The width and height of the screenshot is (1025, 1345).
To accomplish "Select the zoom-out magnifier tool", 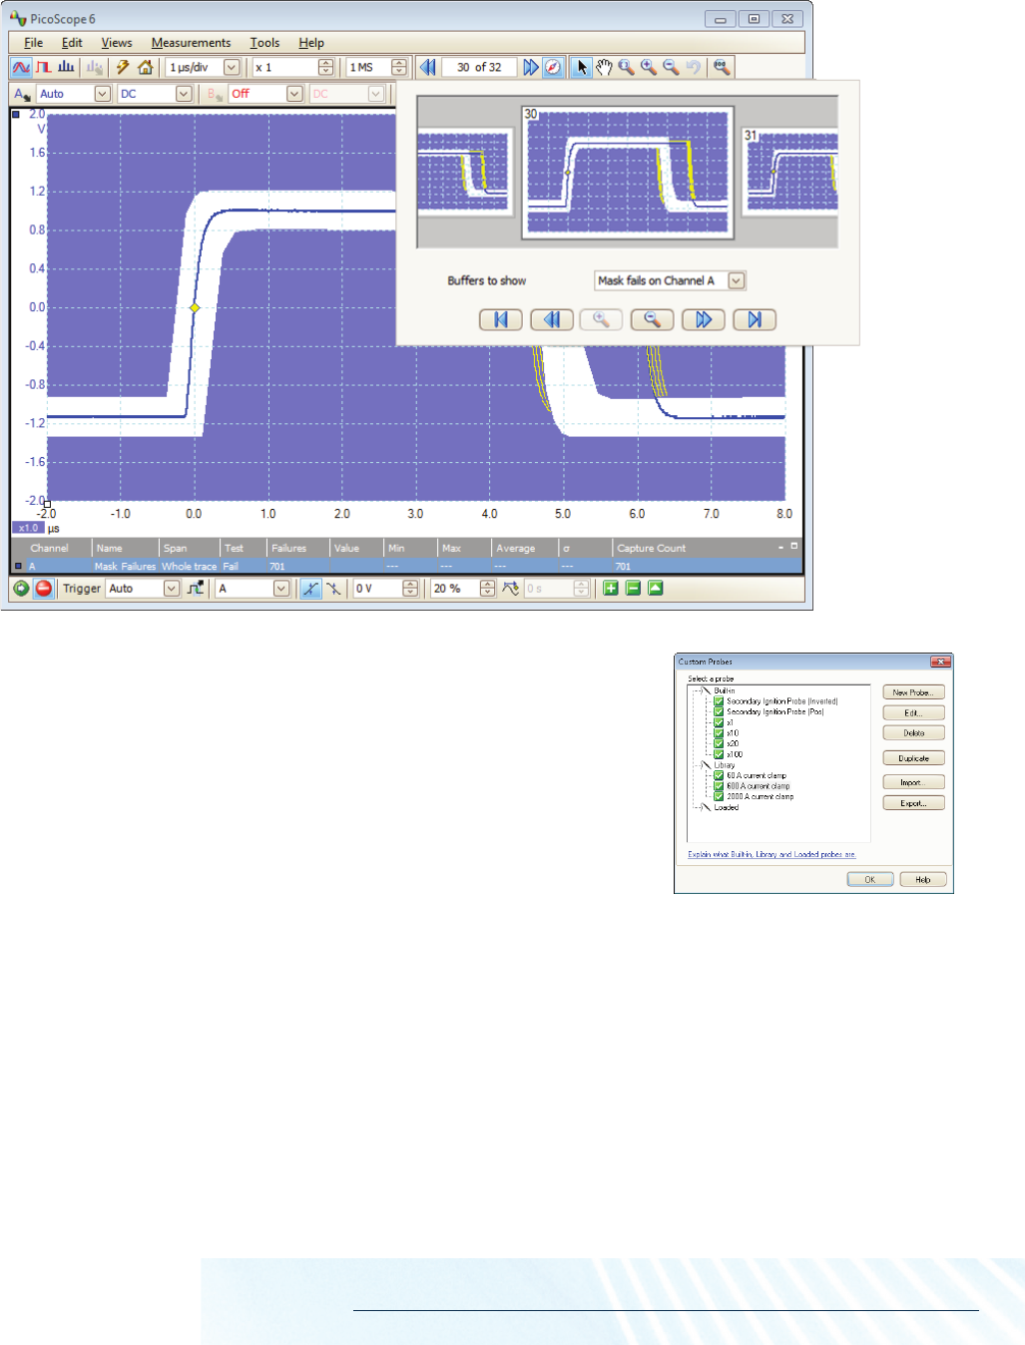I will click(671, 67).
